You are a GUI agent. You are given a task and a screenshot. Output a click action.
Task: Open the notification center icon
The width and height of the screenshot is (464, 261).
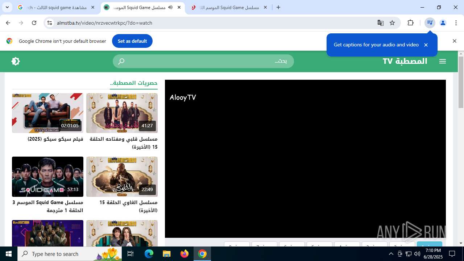coord(452,254)
